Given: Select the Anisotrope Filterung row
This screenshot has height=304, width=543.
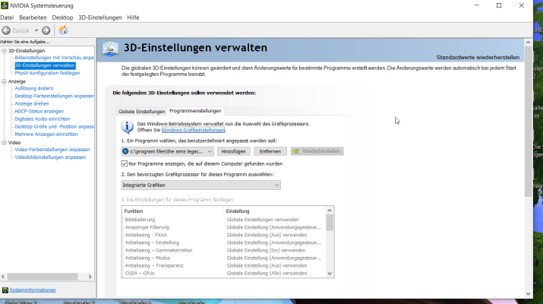Looking at the screenshot, I should pos(224,227).
